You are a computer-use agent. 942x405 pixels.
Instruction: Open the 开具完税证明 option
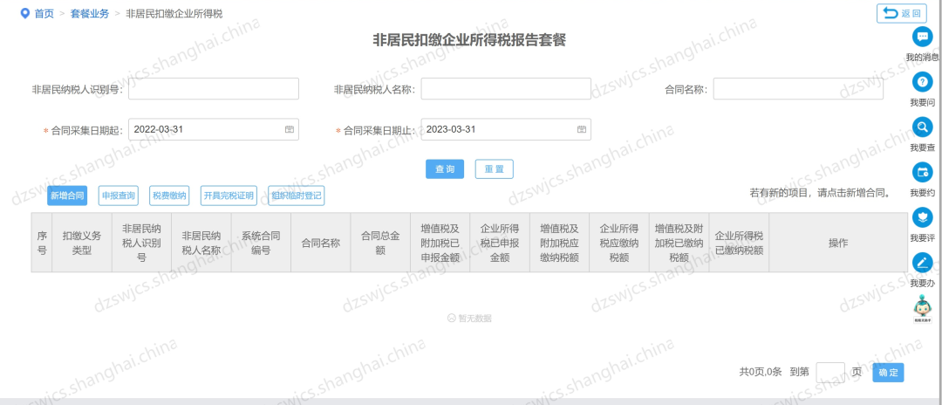229,196
